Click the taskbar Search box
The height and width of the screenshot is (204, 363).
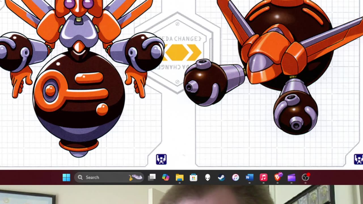(x=109, y=177)
